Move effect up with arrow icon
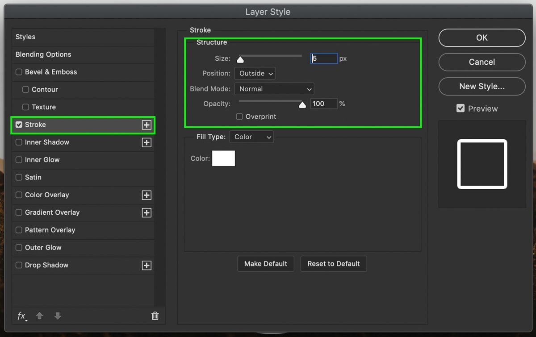This screenshot has height=337, width=536. [x=39, y=316]
